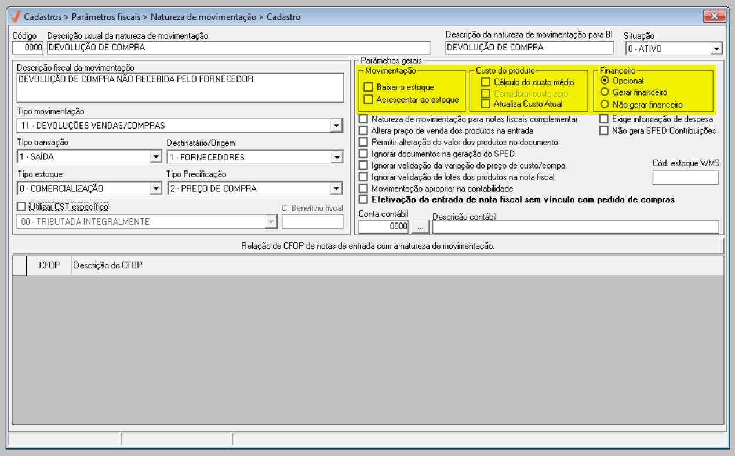Select 'Opcional' financeiro radio button
The height and width of the screenshot is (456, 735).
pyautogui.click(x=605, y=81)
